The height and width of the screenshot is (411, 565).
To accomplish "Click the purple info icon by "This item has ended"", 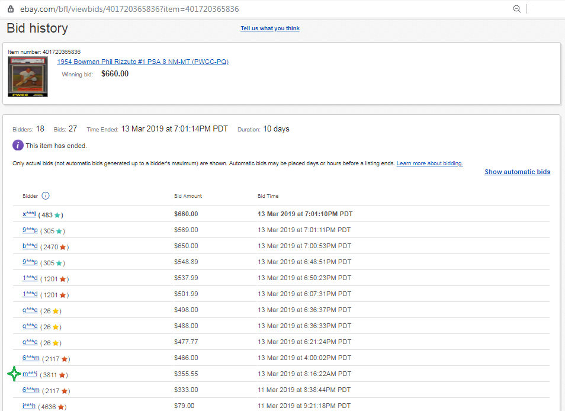I will pyautogui.click(x=18, y=145).
